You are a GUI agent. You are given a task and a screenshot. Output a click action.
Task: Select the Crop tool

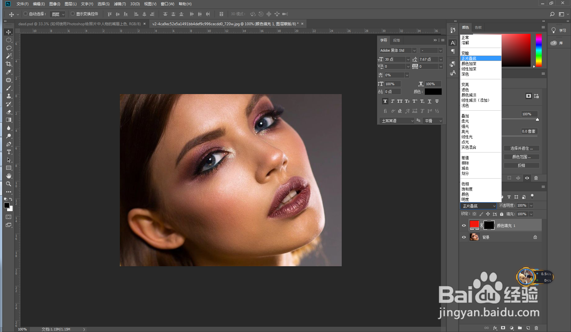[9, 64]
